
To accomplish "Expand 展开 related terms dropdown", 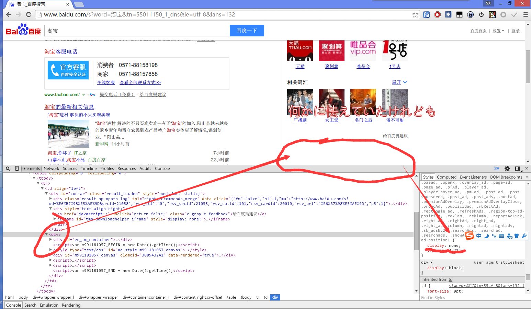I will (x=399, y=82).
